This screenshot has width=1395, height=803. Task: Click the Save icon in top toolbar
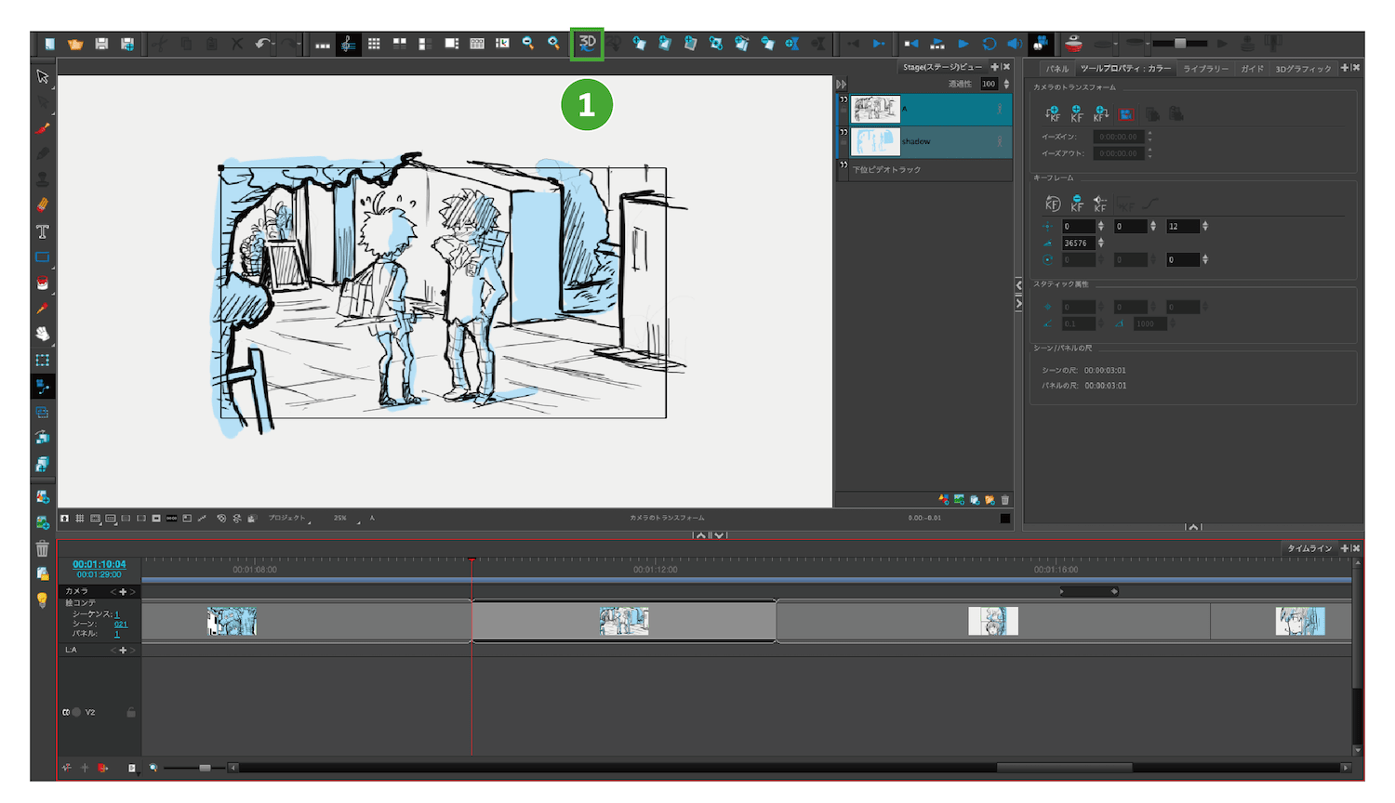(x=101, y=43)
